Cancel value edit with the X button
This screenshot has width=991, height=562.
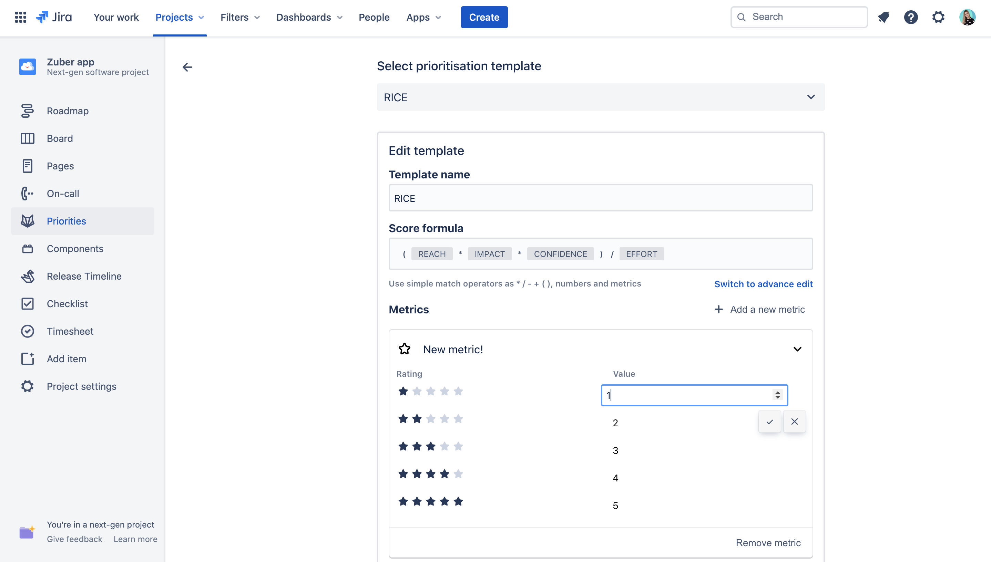[794, 421]
